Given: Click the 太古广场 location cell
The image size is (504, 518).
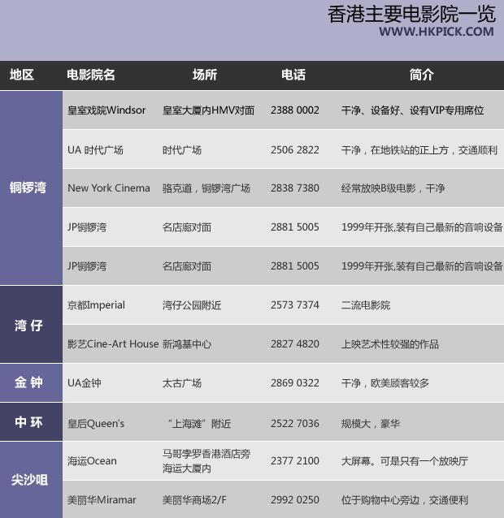Looking at the screenshot, I should click(x=182, y=383).
